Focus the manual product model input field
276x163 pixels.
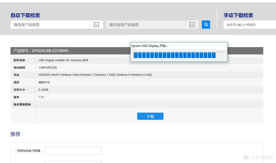(x=250, y=24)
